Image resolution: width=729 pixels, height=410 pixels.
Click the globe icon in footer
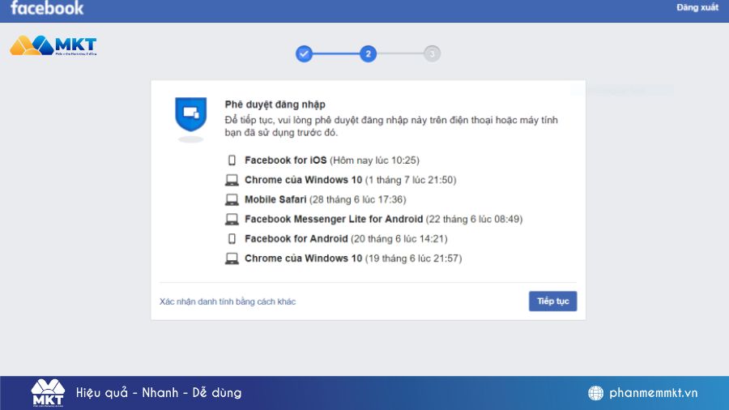click(x=595, y=393)
